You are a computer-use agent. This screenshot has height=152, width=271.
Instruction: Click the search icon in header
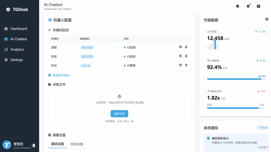point(238,6)
